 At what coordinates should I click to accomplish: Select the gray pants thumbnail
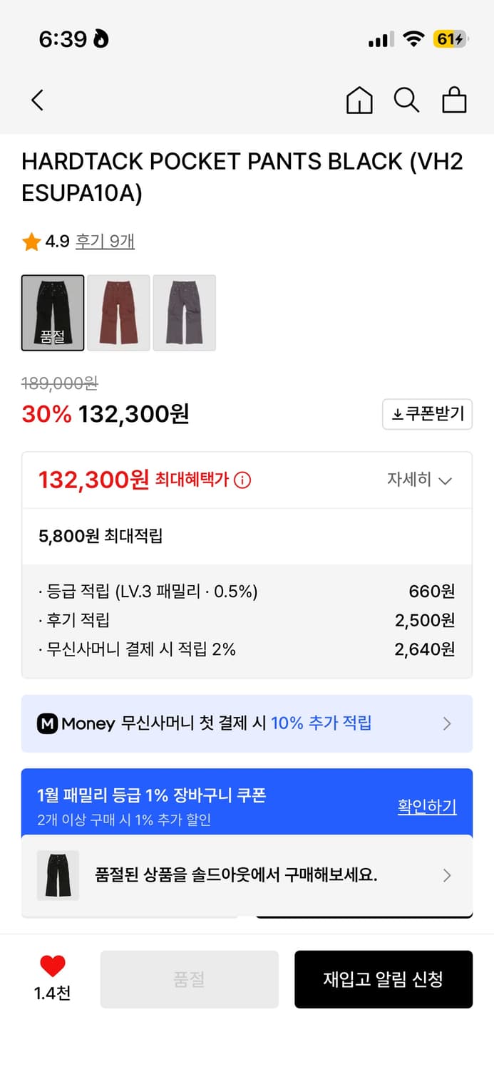pyautogui.click(x=184, y=313)
